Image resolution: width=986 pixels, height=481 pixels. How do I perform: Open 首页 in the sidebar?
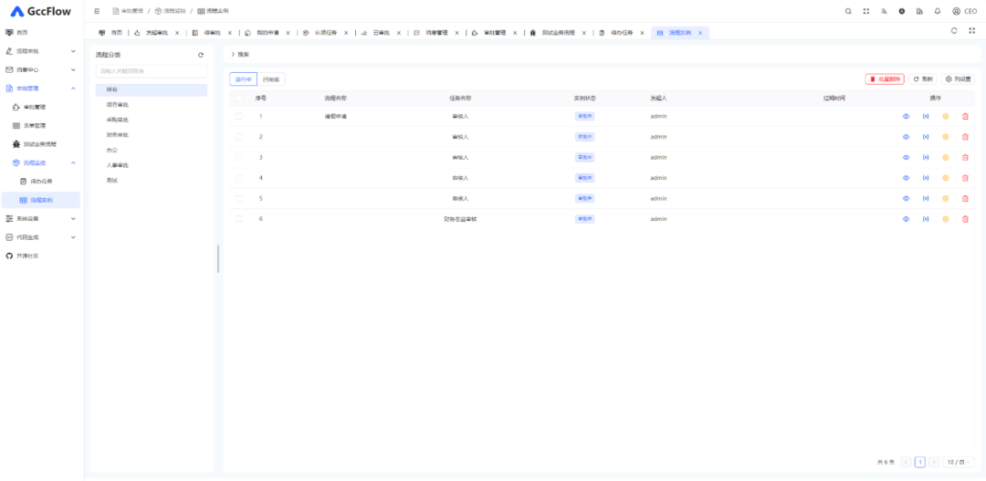(41, 32)
